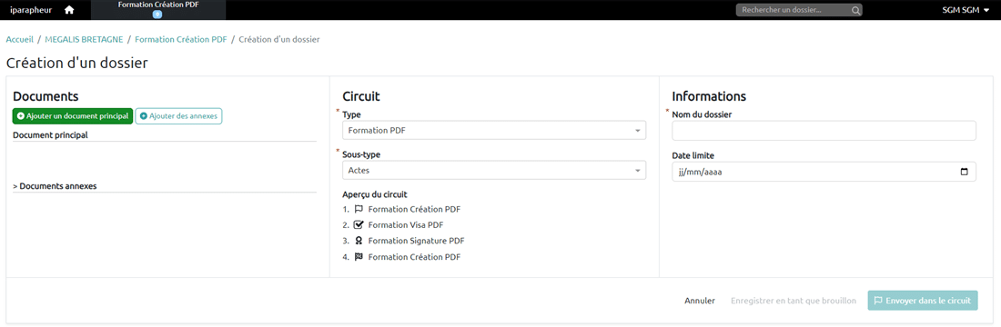Image resolution: width=1001 pixels, height=327 pixels.
Task: Expand the Documents annexes section
Action: [55, 186]
